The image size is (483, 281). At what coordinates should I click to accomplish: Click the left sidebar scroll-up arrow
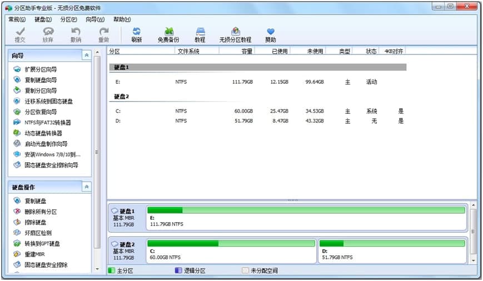pos(97,52)
